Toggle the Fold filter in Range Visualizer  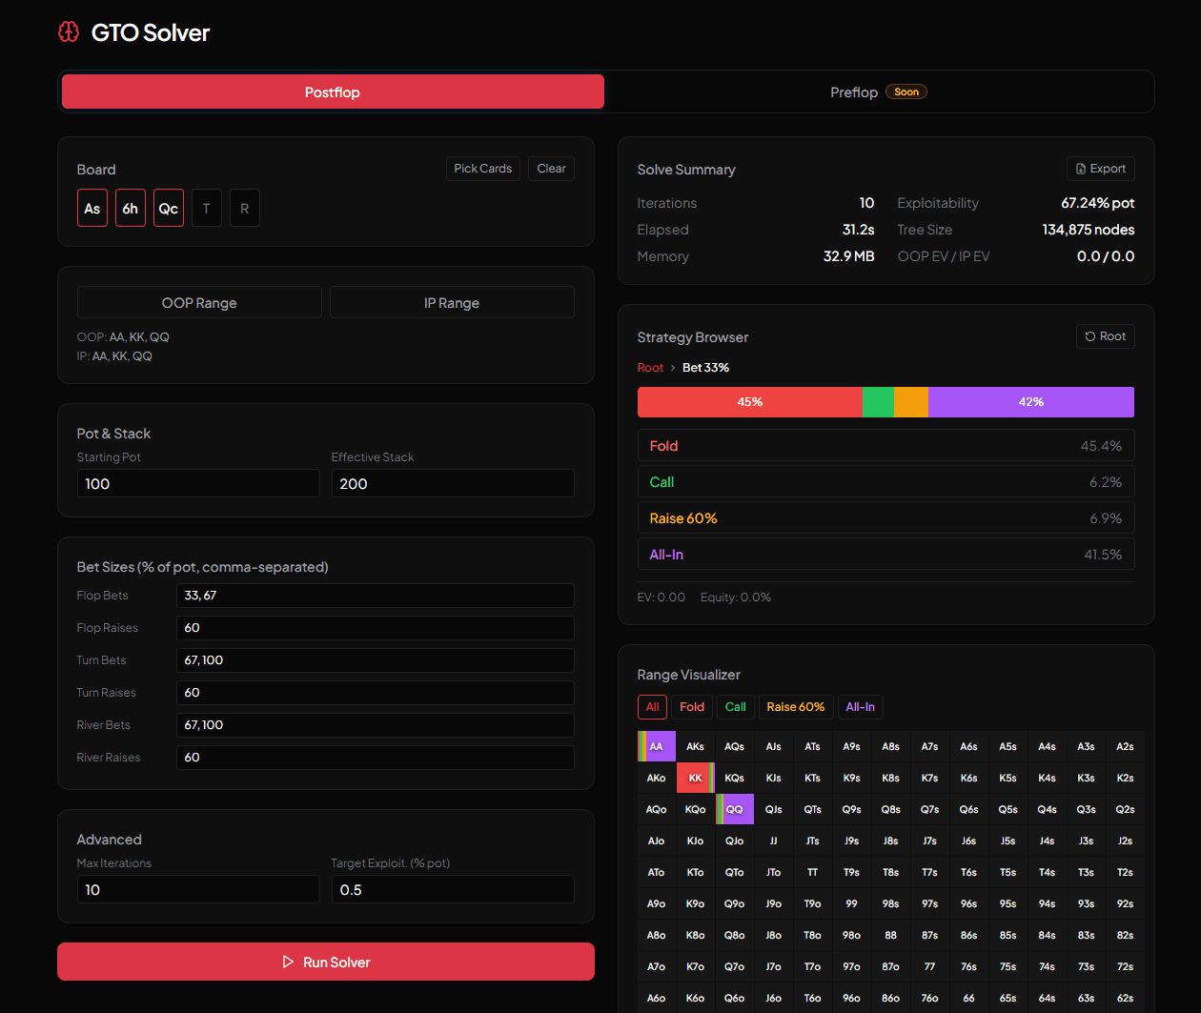(x=692, y=706)
